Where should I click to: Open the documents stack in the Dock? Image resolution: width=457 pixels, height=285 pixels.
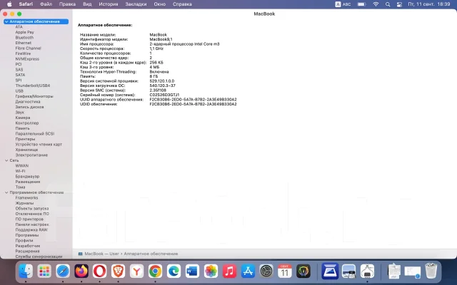tap(394, 271)
